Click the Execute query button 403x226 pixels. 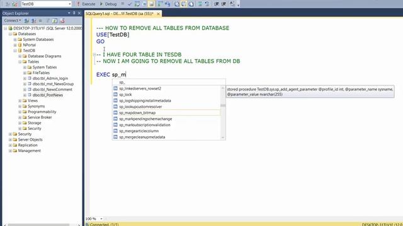[x=86, y=4]
